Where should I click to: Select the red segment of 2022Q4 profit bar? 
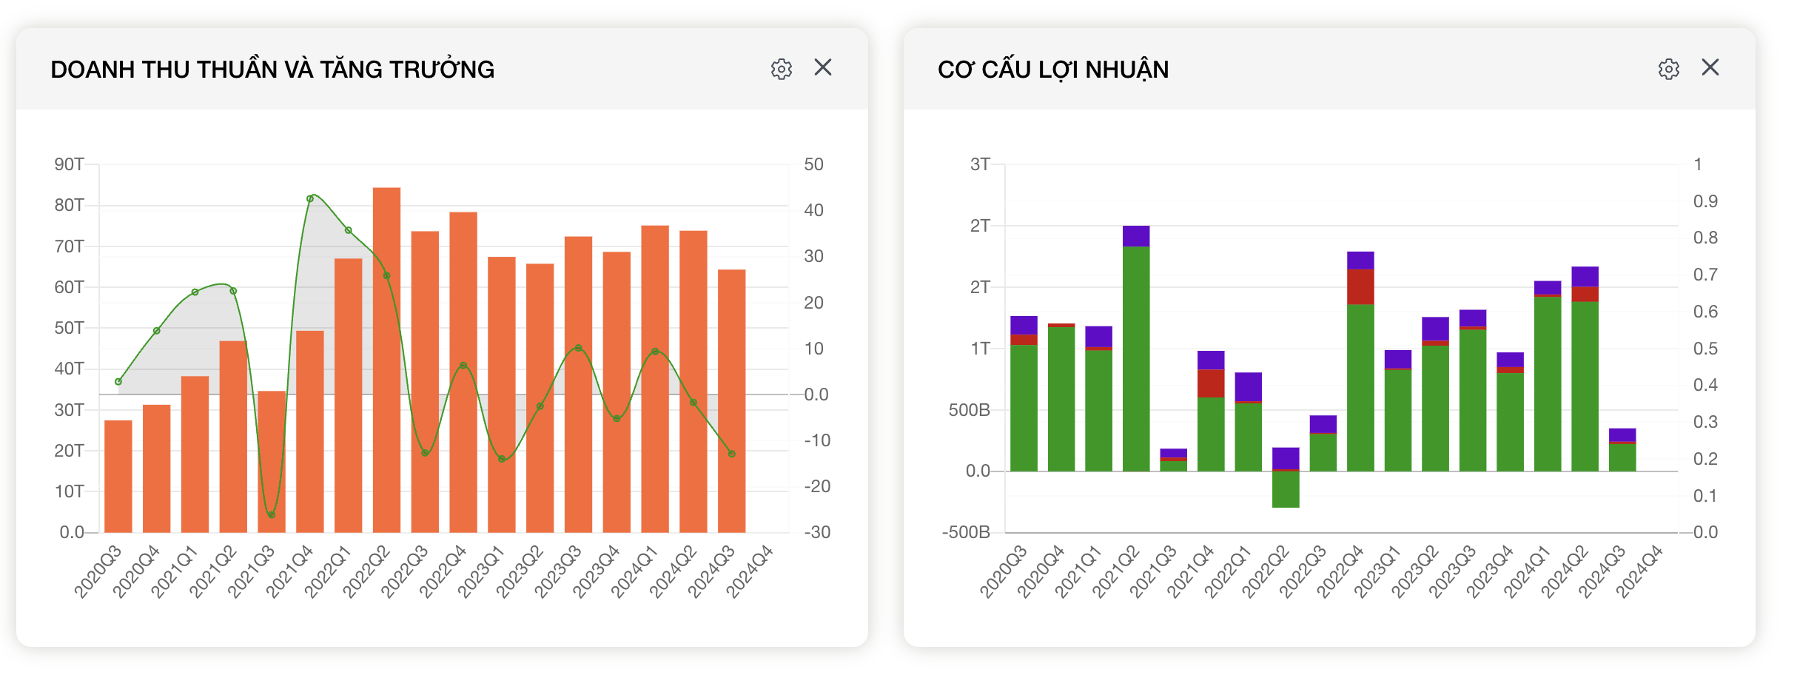(x=1360, y=286)
